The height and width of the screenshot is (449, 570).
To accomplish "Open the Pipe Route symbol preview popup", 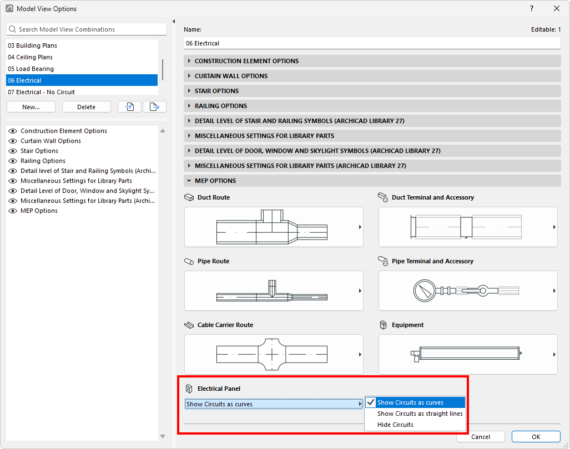I will (x=274, y=291).
